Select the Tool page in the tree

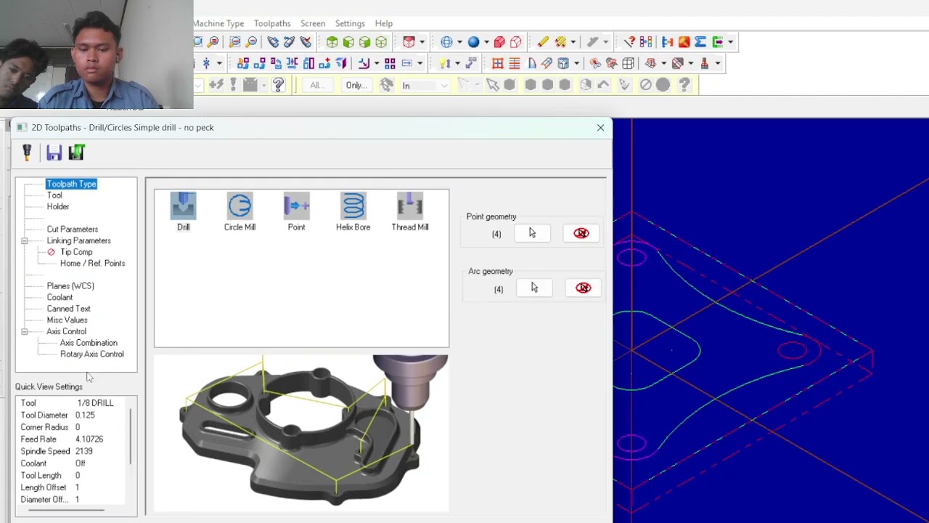[54, 195]
